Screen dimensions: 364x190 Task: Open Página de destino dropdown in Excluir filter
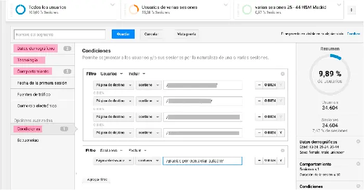[x=113, y=160]
